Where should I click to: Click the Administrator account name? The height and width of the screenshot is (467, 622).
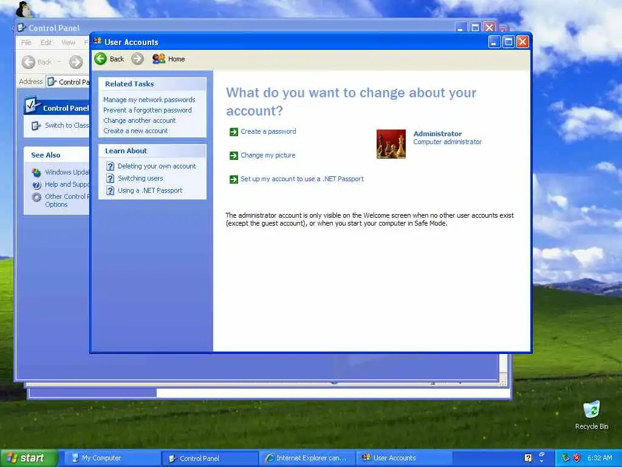(x=437, y=134)
